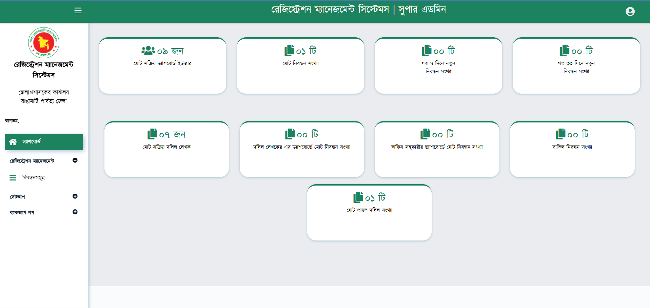Image resolution: width=650 pixels, height=308 pixels.
Task: Click the home icon on ড্যাশবোর্ড menu
Action: tap(13, 142)
